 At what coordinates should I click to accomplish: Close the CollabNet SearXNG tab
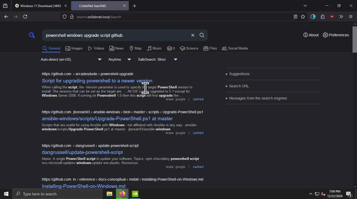tap(124, 6)
